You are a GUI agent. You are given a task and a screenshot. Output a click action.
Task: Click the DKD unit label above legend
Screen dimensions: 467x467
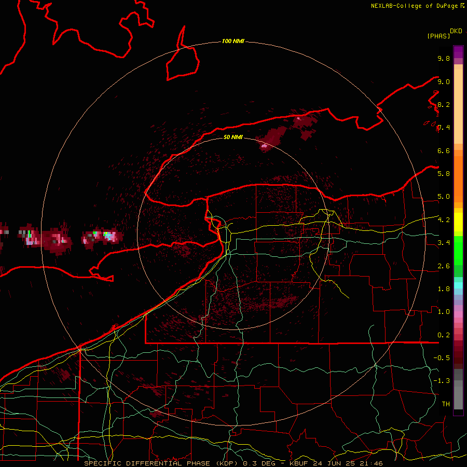[x=456, y=31]
